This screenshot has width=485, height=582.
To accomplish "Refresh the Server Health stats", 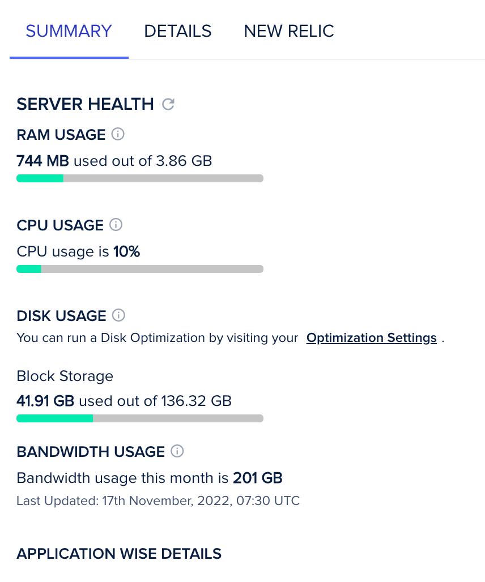I will [x=168, y=104].
